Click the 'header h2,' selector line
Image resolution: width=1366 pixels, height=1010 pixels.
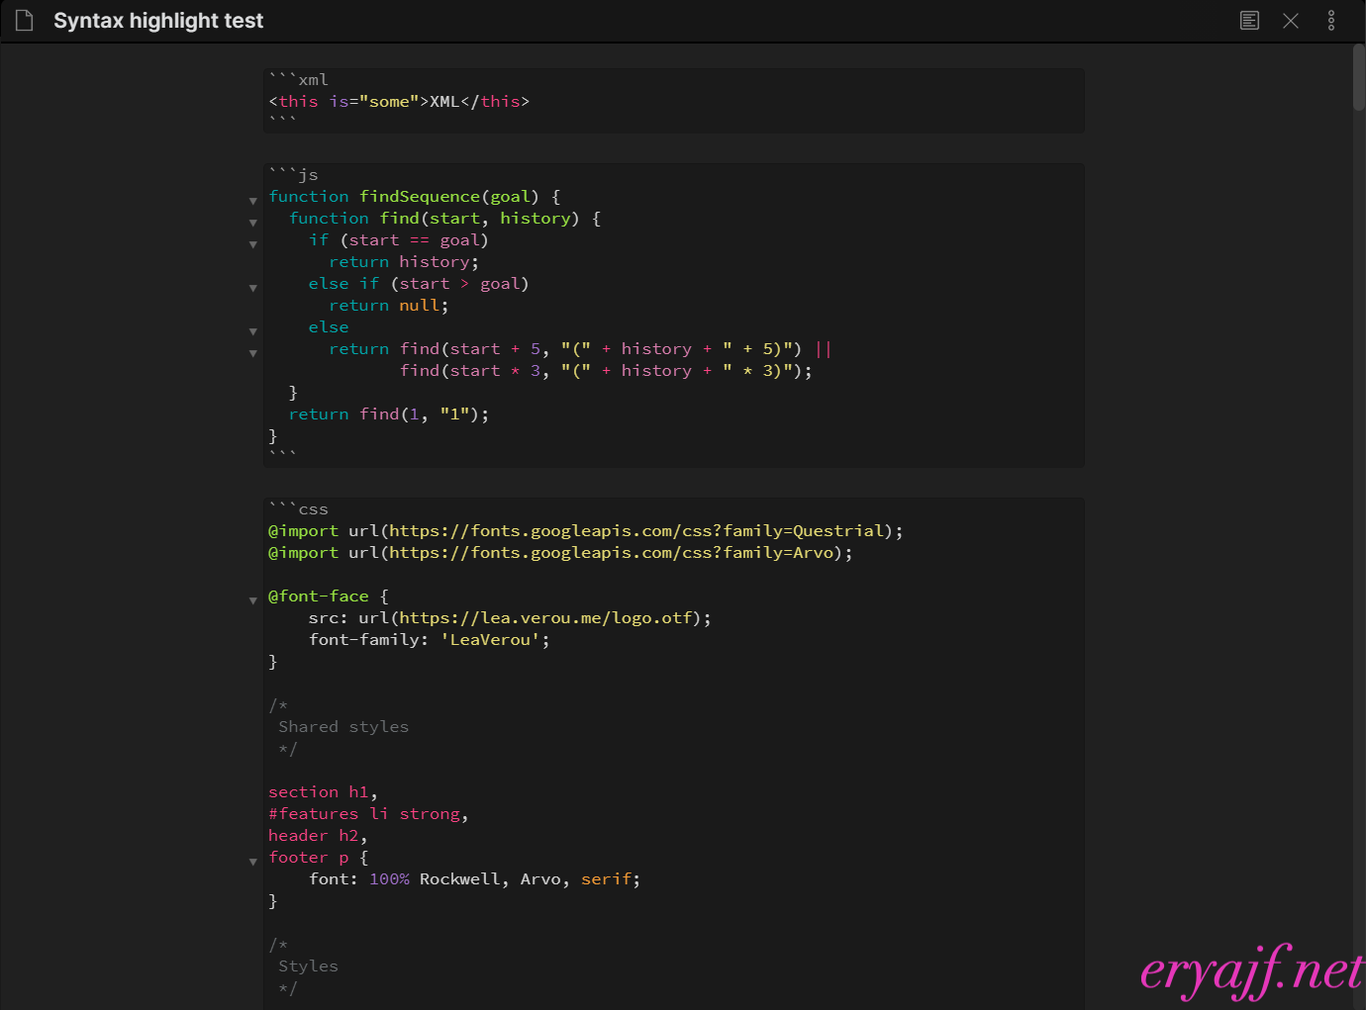[x=319, y=836]
